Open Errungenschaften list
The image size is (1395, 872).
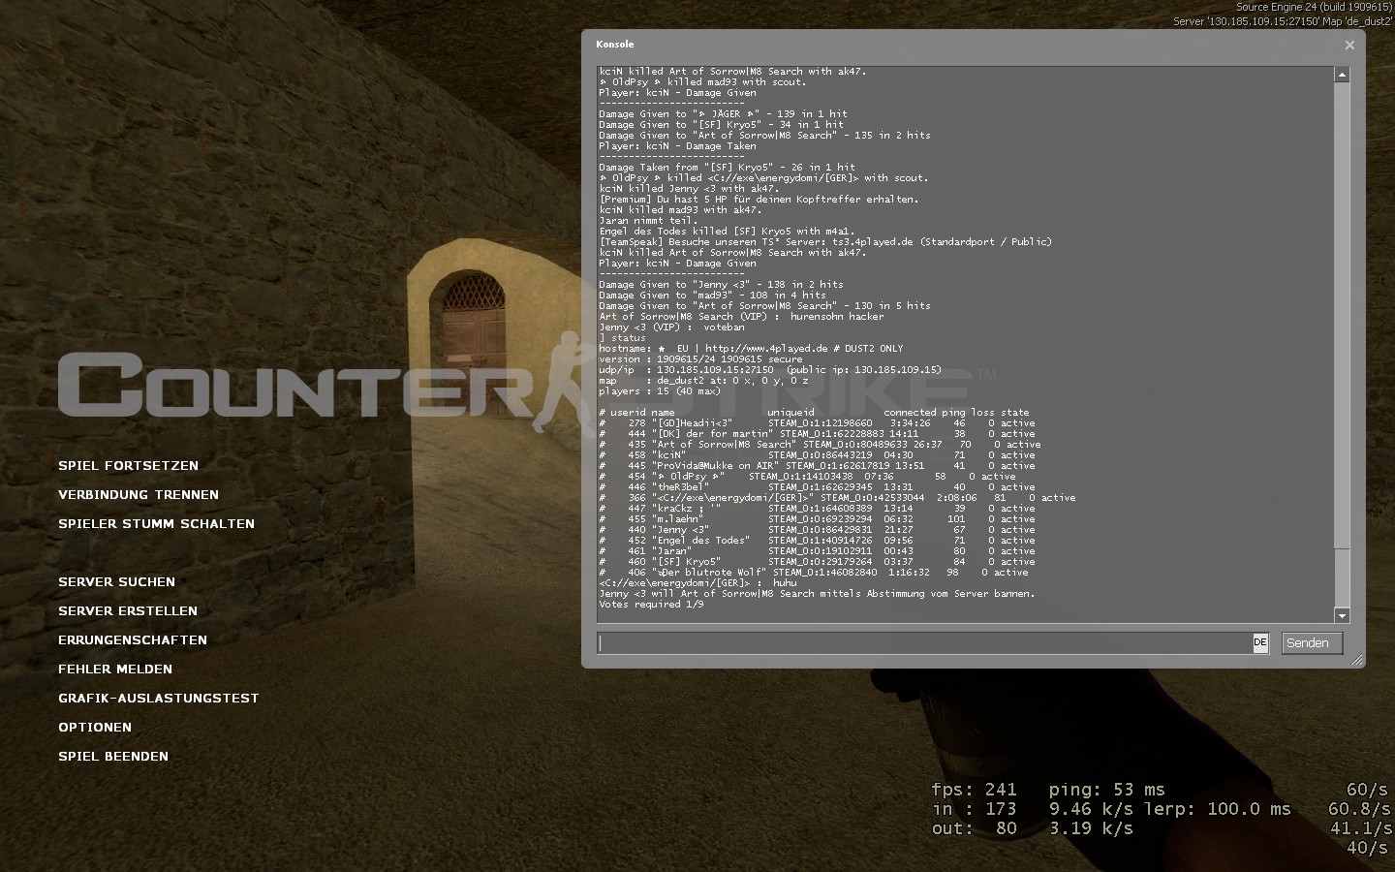133,640
